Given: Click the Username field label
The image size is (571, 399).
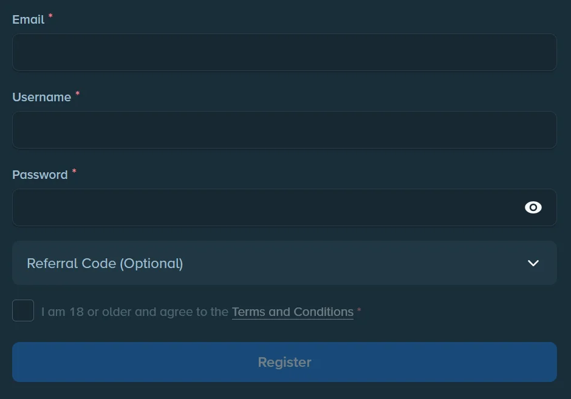Looking at the screenshot, I should pos(41,97).
